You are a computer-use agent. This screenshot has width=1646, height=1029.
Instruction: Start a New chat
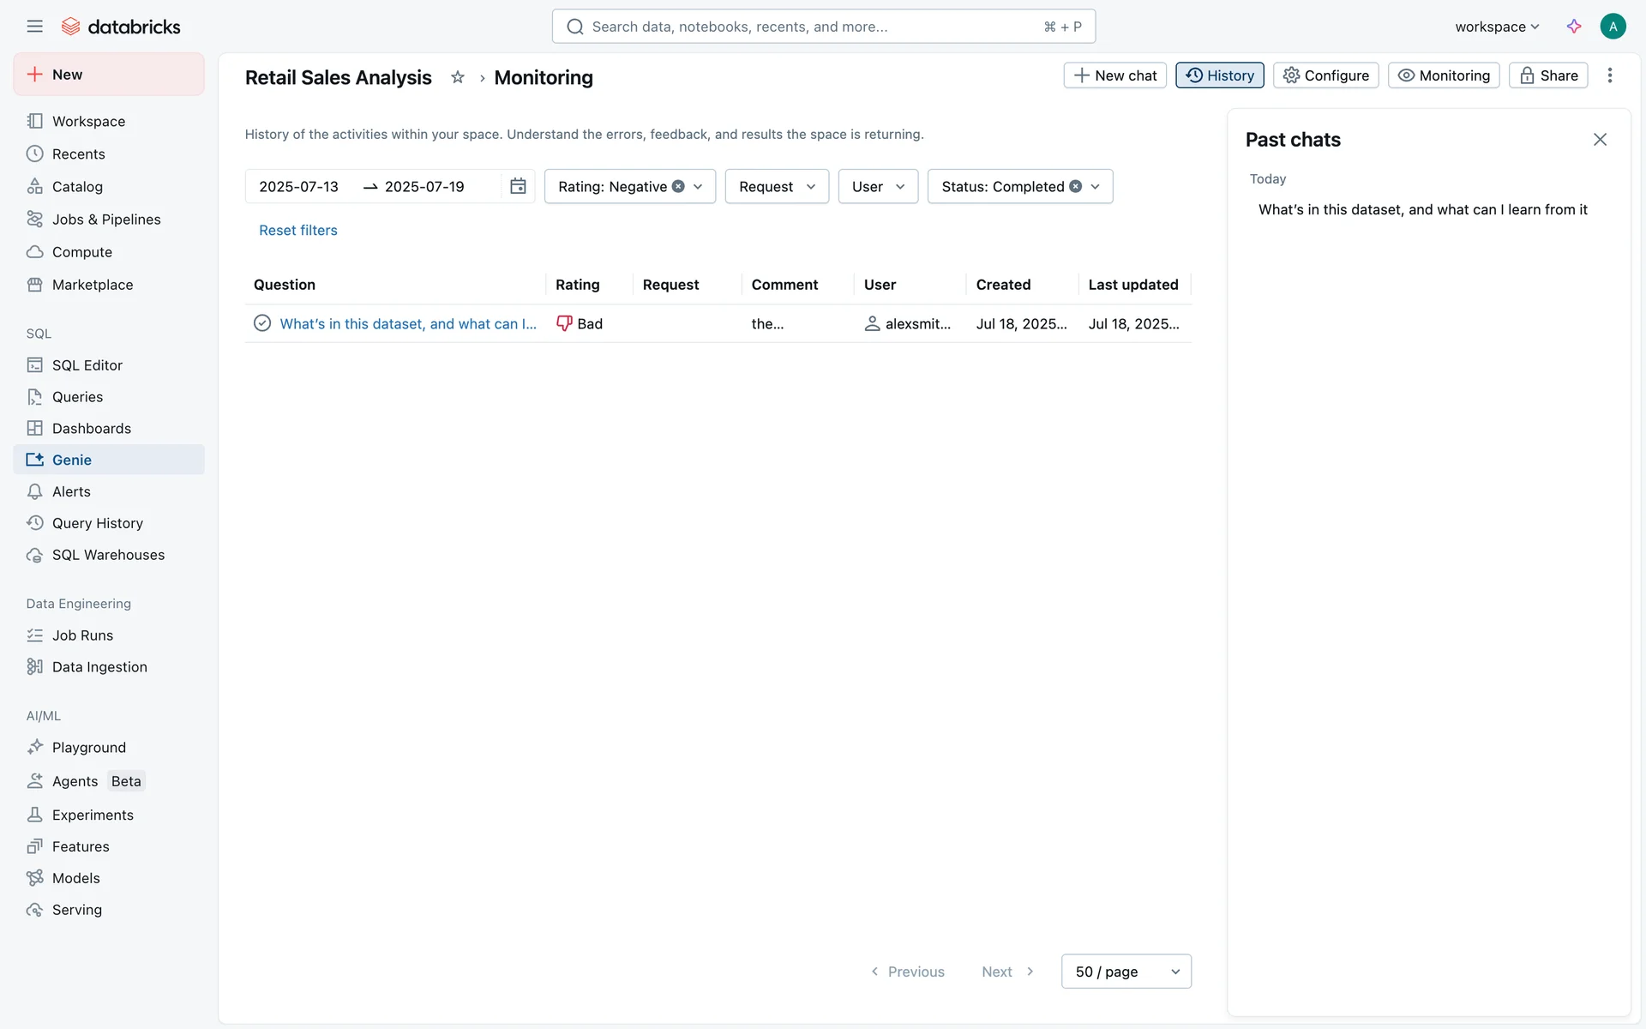pos(1114,75)
